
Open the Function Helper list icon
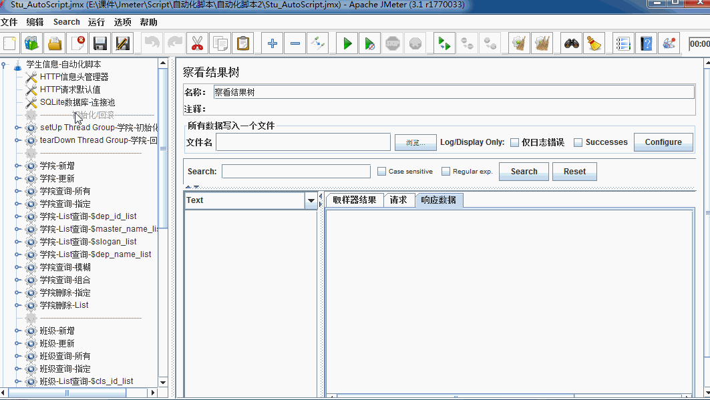pyautogui.click(x=624, y=43)
